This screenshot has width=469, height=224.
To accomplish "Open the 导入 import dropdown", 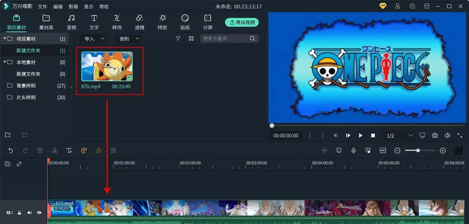I will (93, 38).
